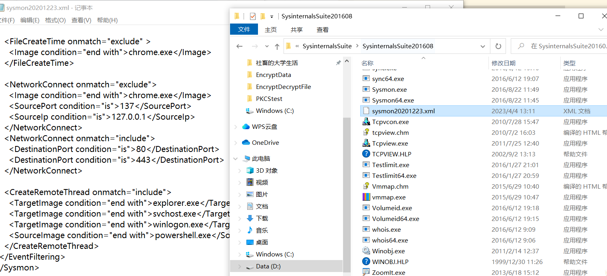Select the sysmon20201223.xml file icon

click(x=366, y=111)
